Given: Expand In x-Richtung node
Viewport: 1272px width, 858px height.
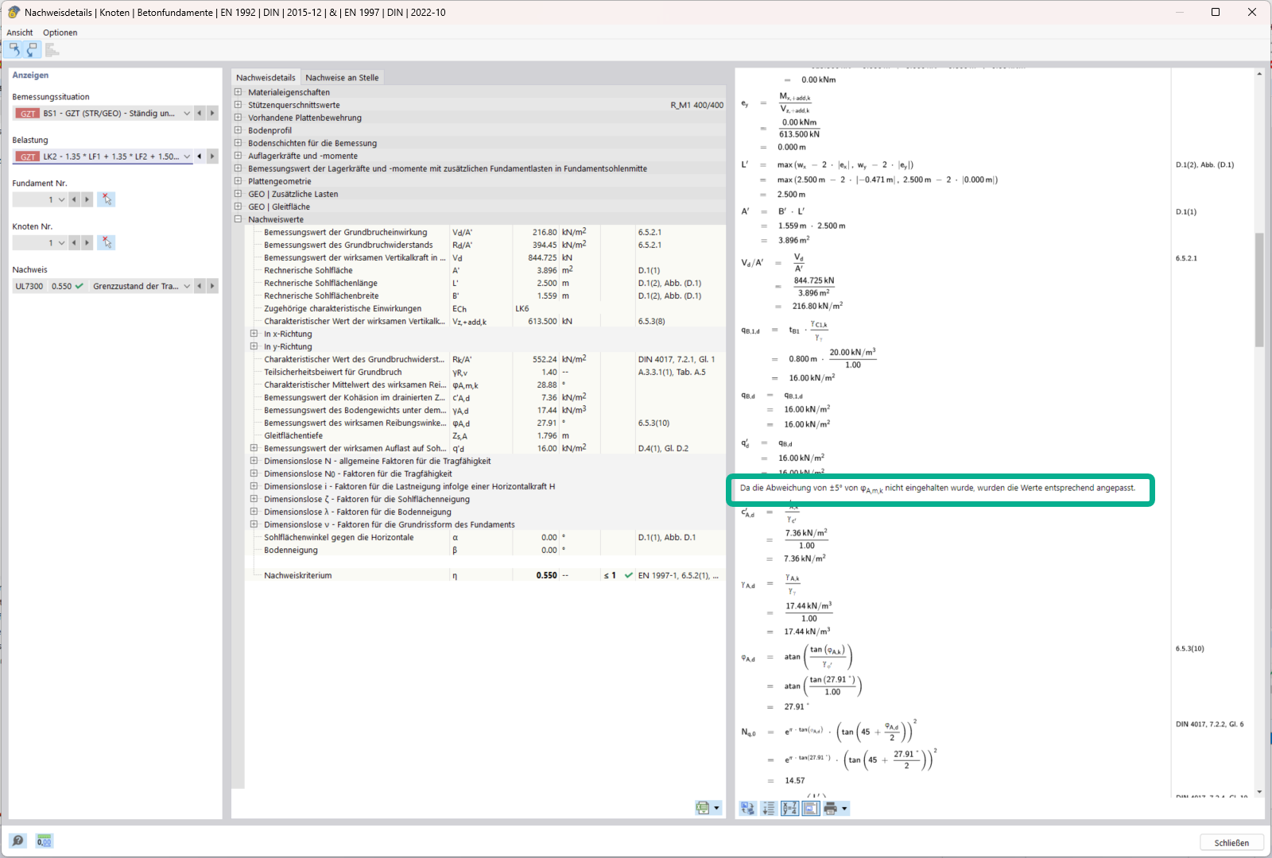Looking at the screenshot, I should (254, 334).
